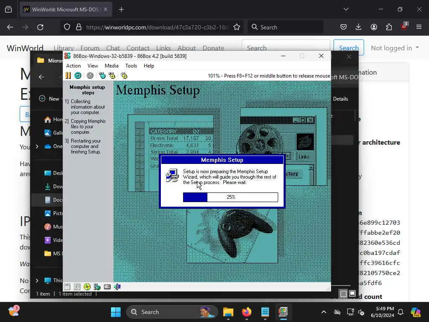Image resolution: width=429 pixels, height=322 pixels.
Task: Save page to Pocket icon
Action: [344, 27]
